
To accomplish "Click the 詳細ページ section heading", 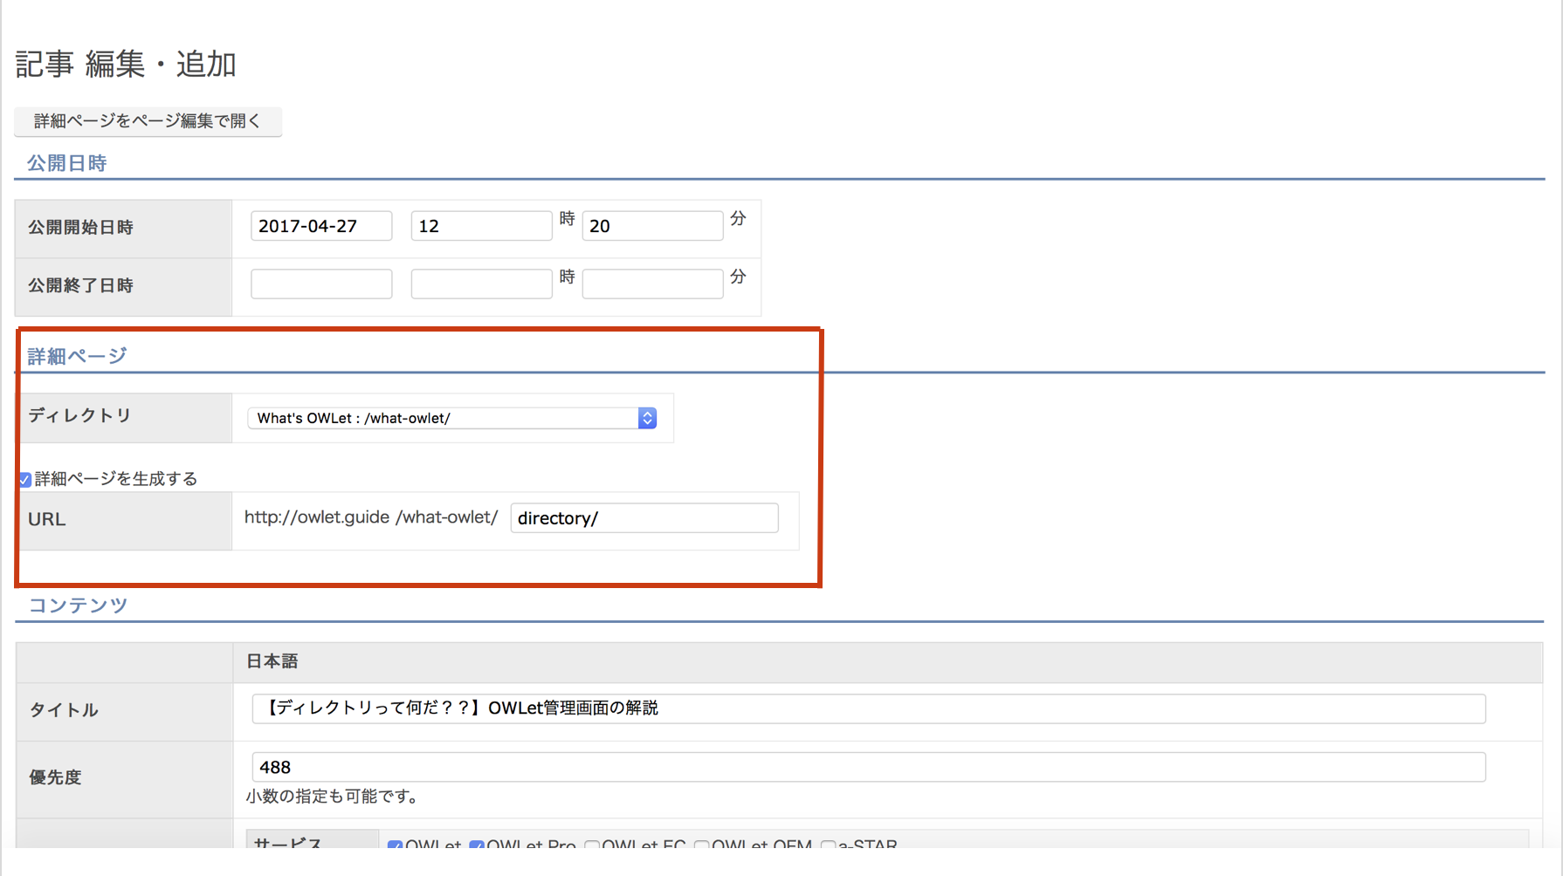I will click(x=77, y=356).
